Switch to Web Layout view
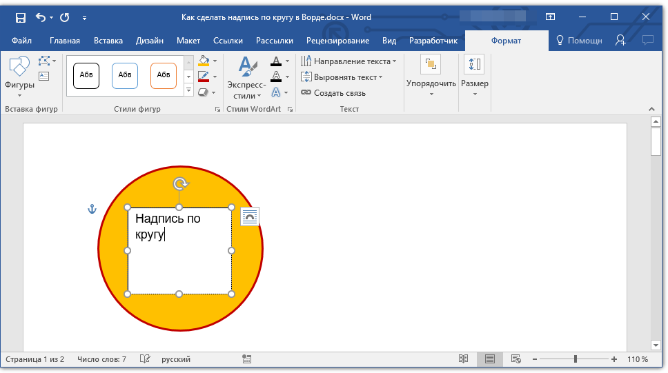 [x=515, y=359]
